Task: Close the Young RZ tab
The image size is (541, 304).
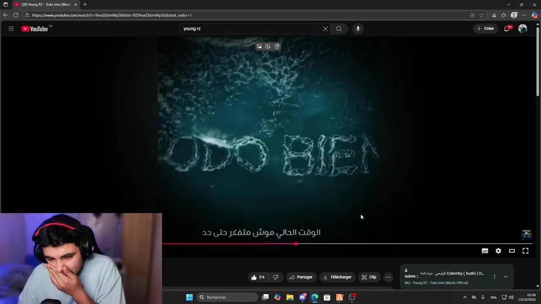Action: coord(76,5)
